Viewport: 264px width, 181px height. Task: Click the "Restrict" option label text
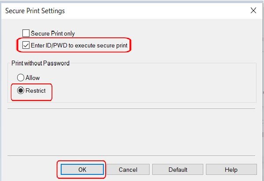click(35, 91)
